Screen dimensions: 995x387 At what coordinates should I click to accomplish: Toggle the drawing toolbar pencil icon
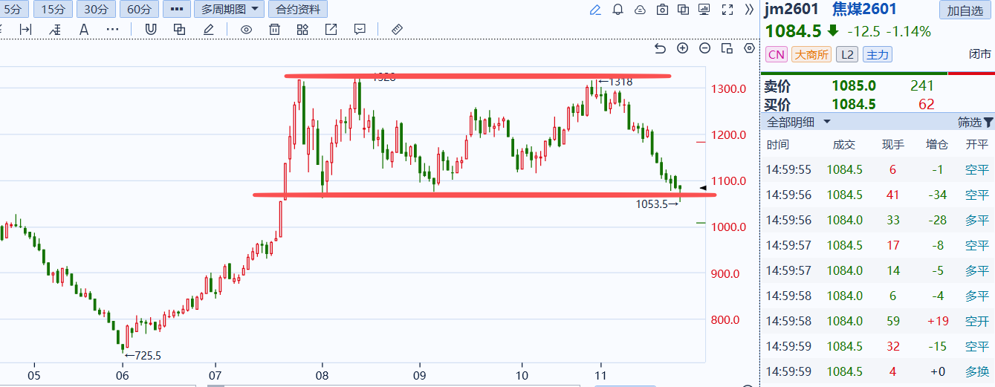595,10
